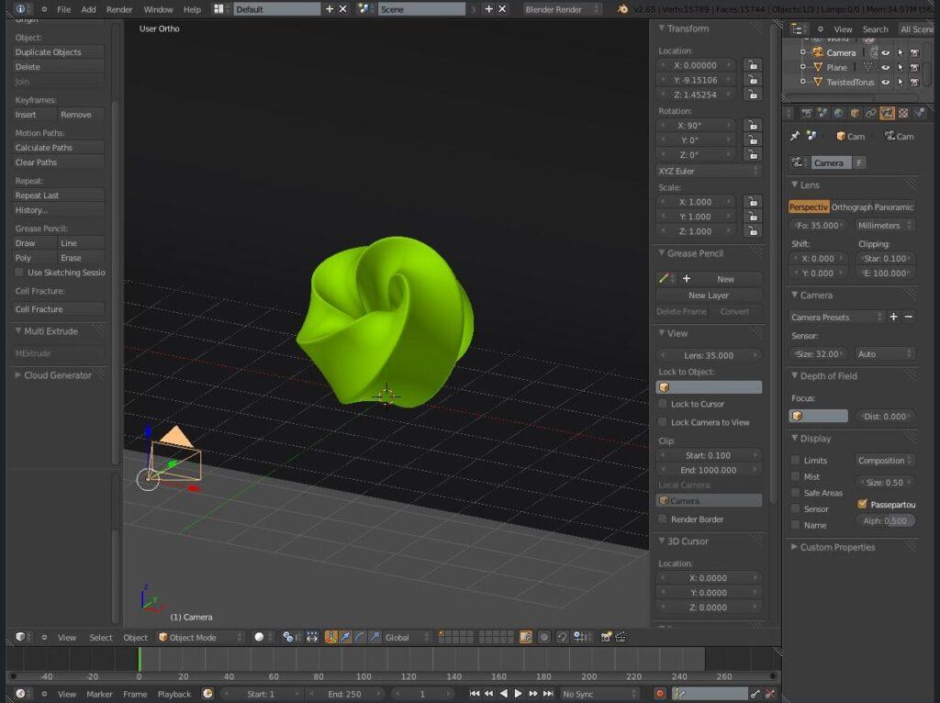The height and width of the screenshot is (703, 940).
Task: Open the Millimeters lens unit dropdown
Action: 884,226
